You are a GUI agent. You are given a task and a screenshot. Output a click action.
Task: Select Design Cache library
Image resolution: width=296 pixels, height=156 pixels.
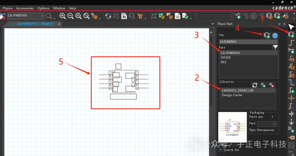coord(248,95)
